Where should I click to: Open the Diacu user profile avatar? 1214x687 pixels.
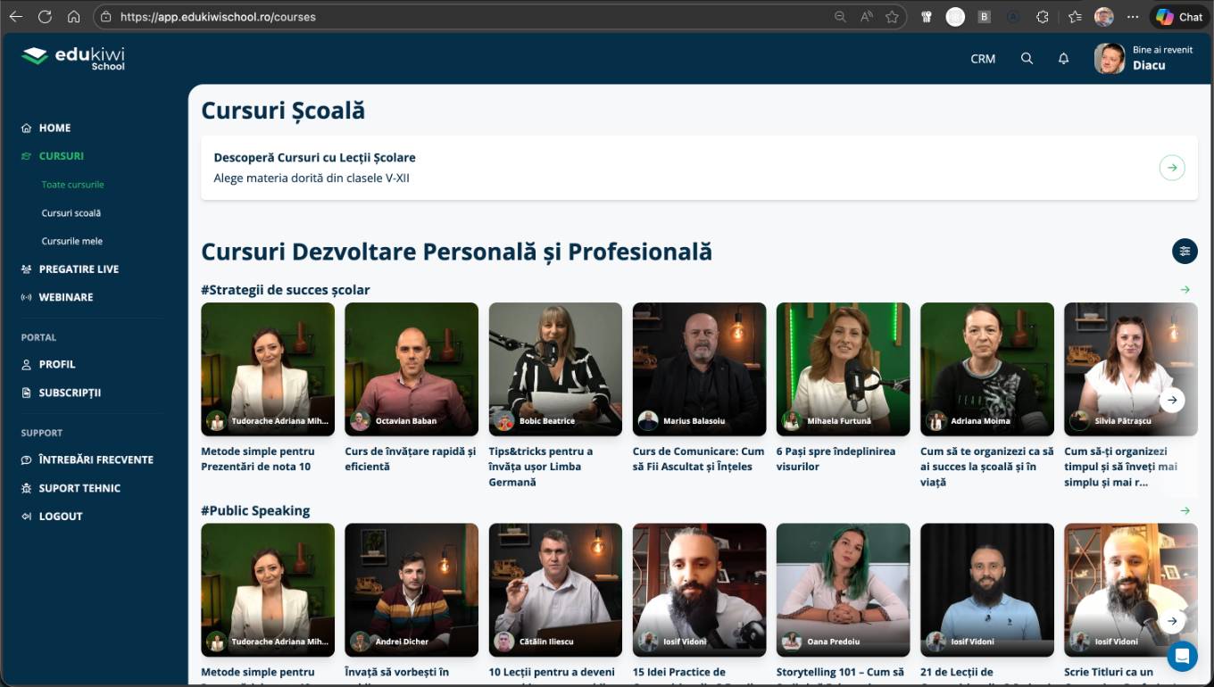point(1110,58)
